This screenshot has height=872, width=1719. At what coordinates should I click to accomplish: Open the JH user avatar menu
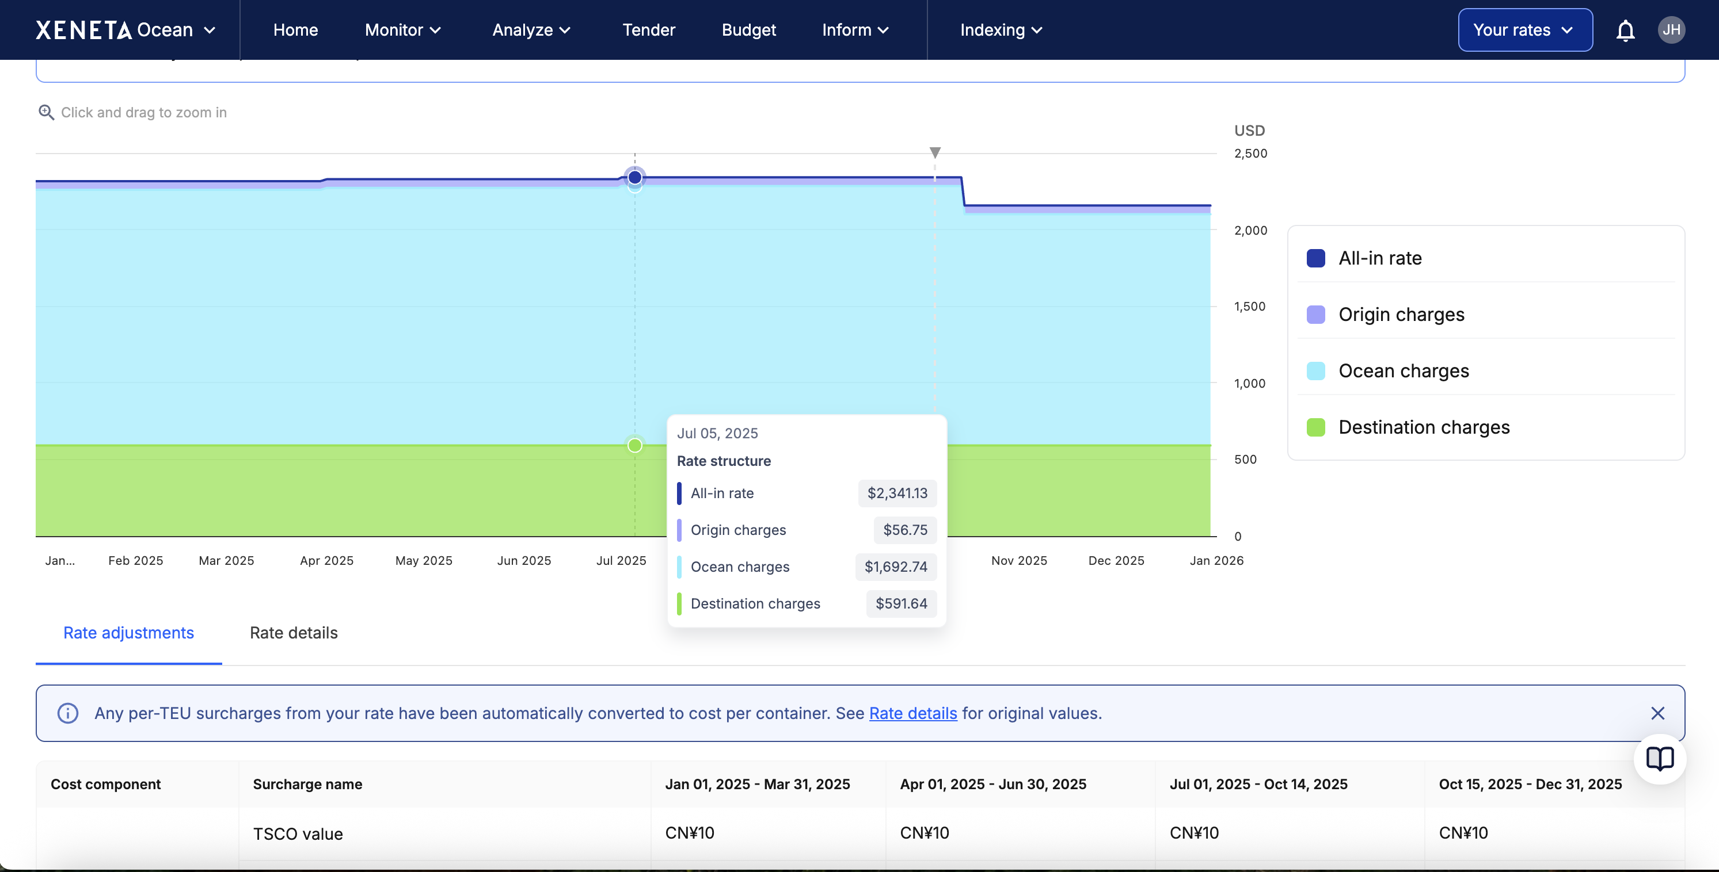1671,30
